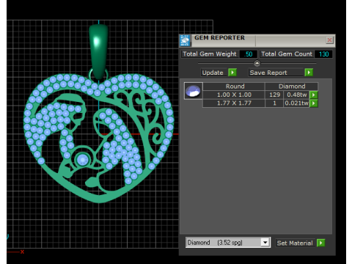Click the Round column header

tap(234, 87)
